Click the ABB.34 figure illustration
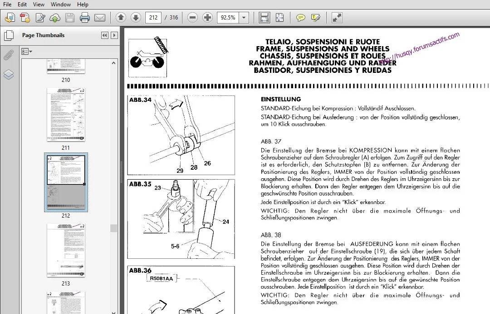 pyautogui.click(x=181, y=135)
